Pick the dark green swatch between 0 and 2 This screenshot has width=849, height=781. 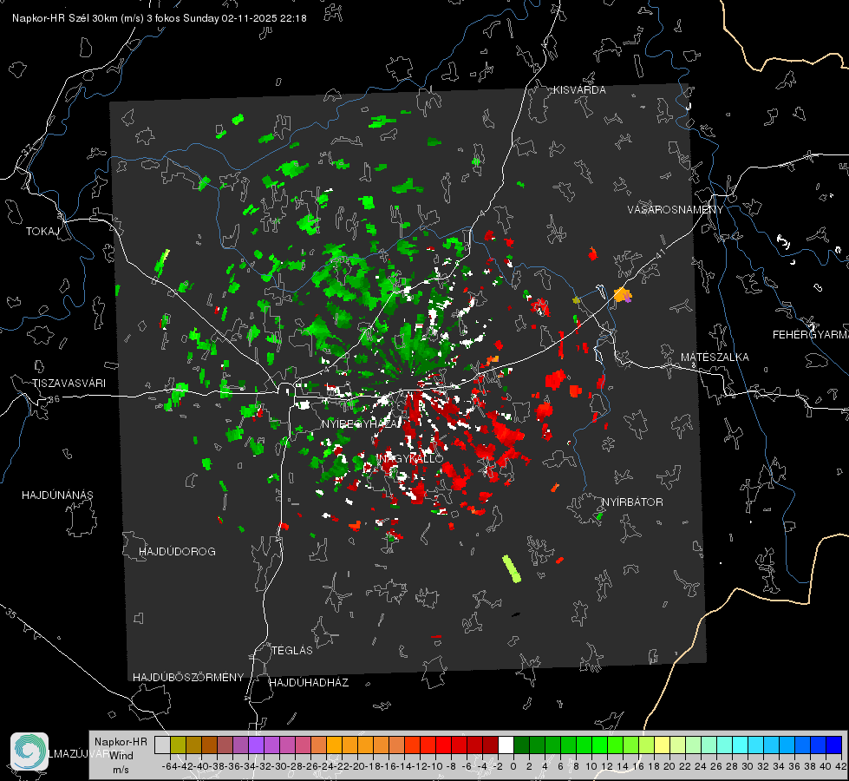(521, 745)
